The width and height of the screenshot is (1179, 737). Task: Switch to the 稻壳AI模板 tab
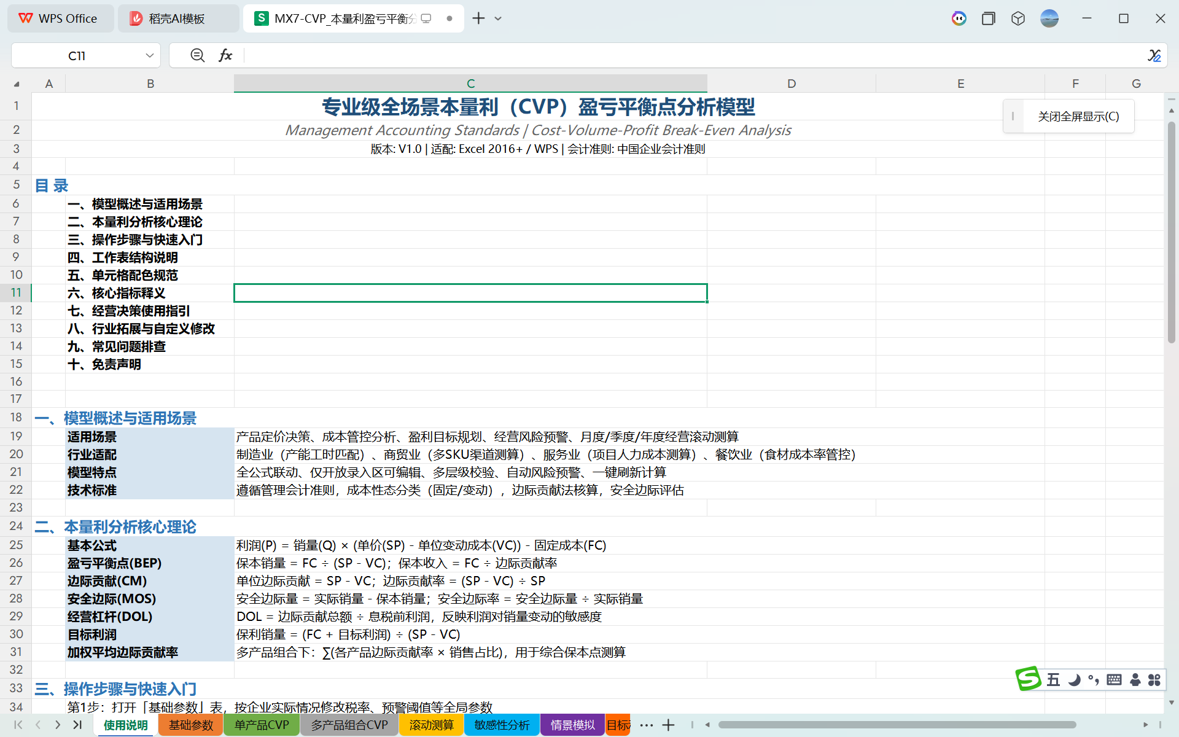point(178,18)
